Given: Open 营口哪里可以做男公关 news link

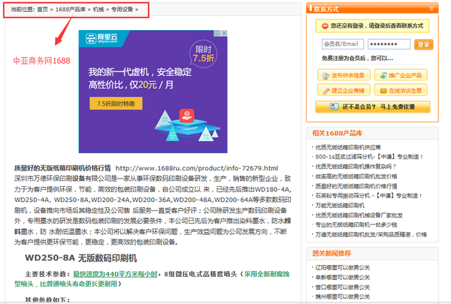Looking at the screenshot, I should click(343, 287).
